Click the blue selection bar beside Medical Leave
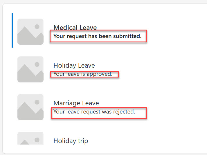207x155 pixels. [12, 30]
